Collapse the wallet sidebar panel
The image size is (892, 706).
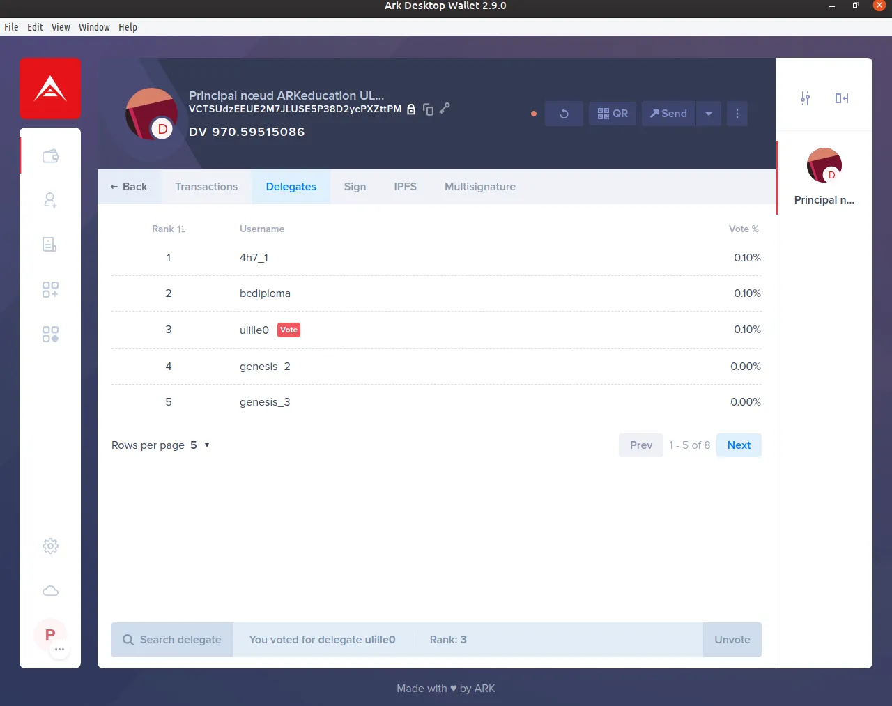pos(842,98)
